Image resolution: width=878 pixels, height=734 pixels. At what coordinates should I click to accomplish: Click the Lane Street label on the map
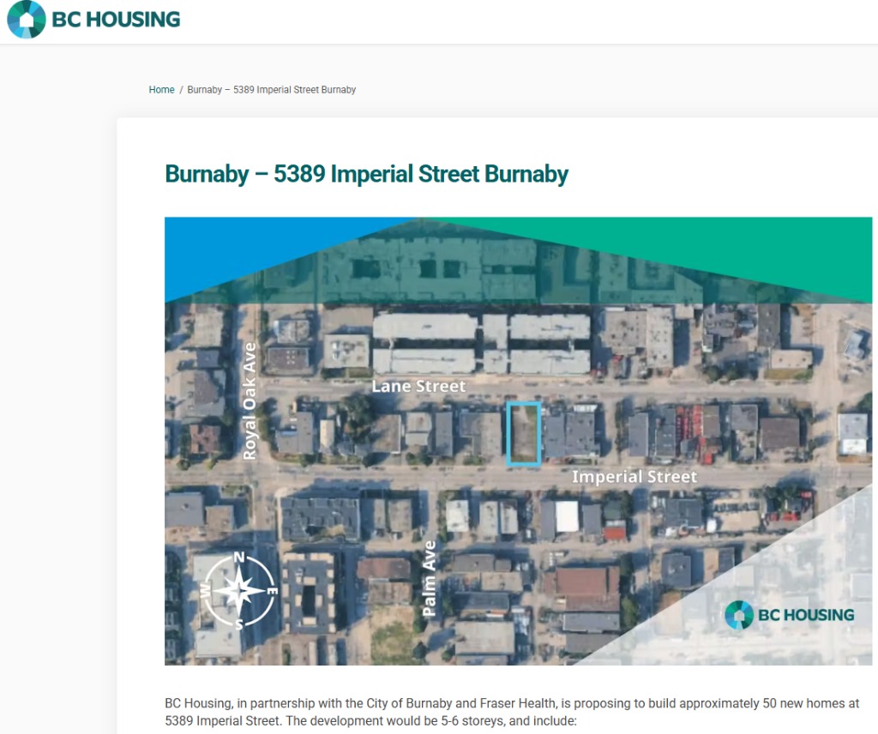point(418,386)
